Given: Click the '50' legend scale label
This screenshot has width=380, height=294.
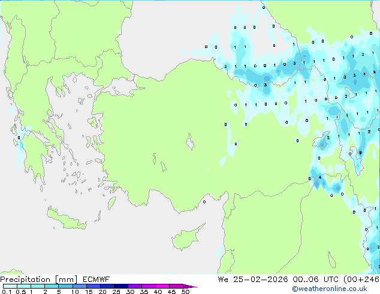Looking at the screenshot, I should point(185,292).
